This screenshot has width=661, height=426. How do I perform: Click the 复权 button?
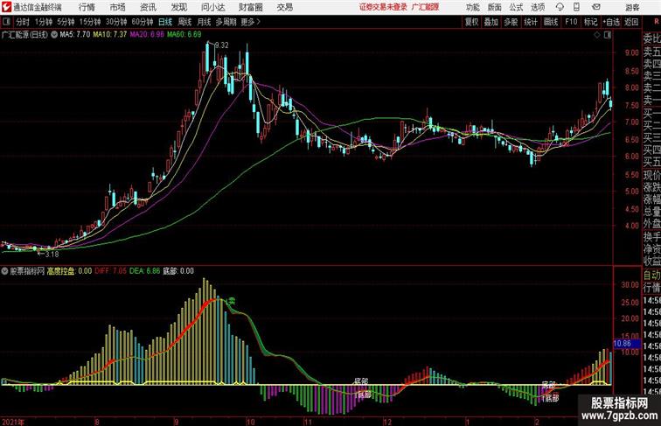(471, 22)
